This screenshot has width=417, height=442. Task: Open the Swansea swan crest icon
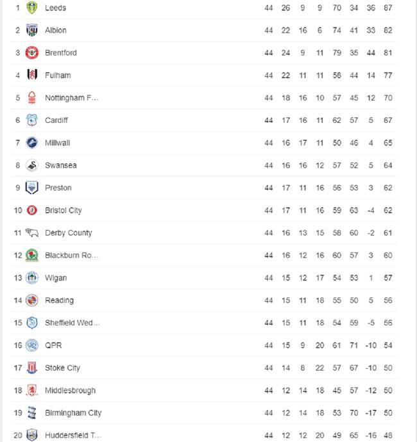pos(32,165)
